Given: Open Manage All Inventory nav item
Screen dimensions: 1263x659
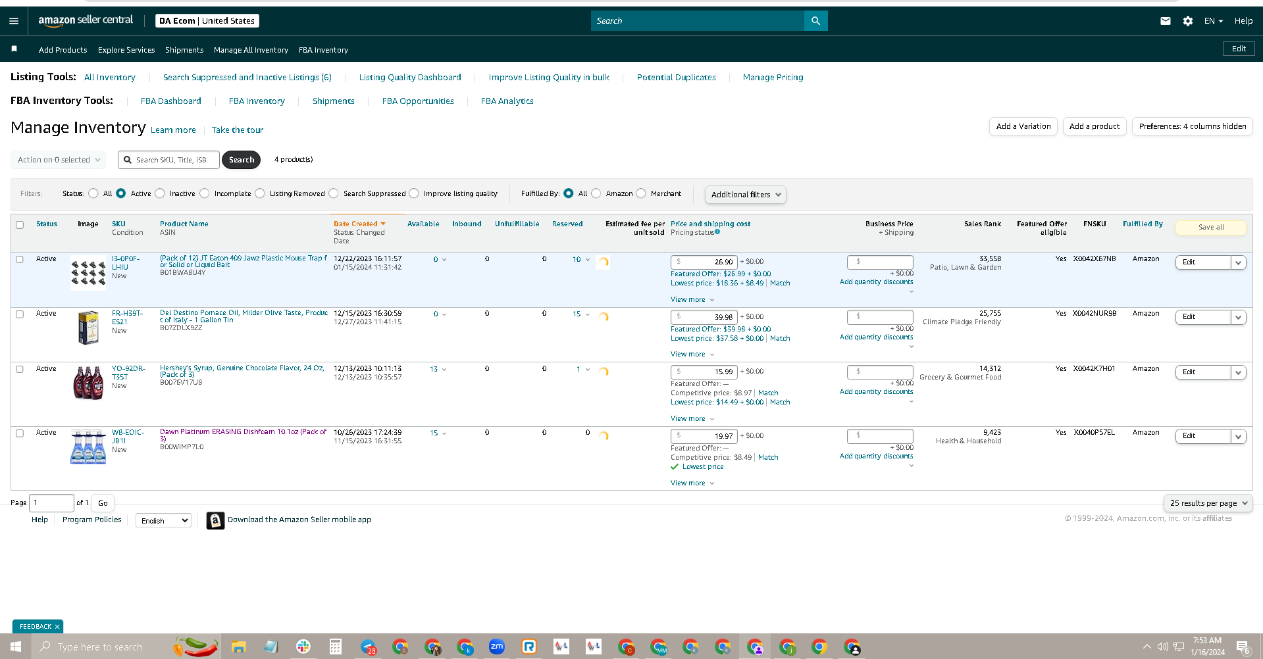Looking at the screenshot, I should point(251,50).
